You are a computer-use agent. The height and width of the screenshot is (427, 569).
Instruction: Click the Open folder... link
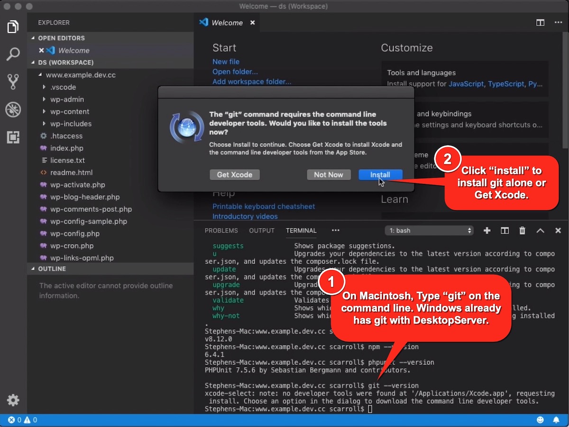(x=235, y=72)
